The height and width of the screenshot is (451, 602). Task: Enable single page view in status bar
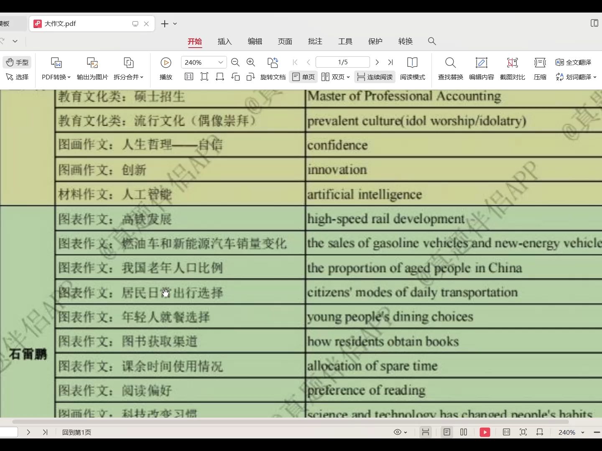pos(447,432)
